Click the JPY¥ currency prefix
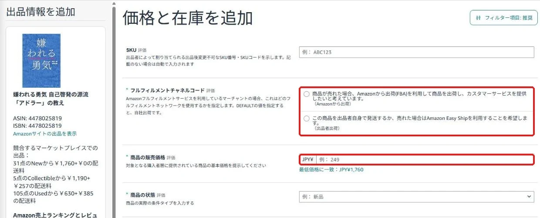Image resolution: width=540 pixels, height=218 pixels. coord(307,159)
